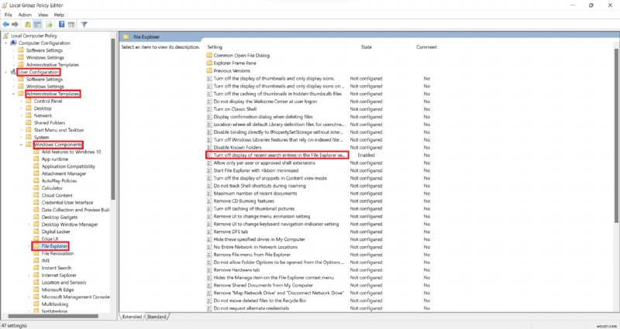The width and height of the screenshot is (620, 329).
Task: Toggle the Show/Hide Console Tree toolbar icon
Action: point(37,25)
